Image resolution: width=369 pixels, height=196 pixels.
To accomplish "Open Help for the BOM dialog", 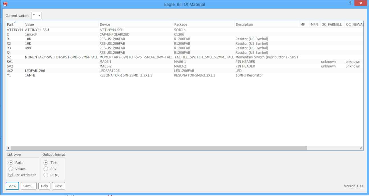I will point(44,186).
